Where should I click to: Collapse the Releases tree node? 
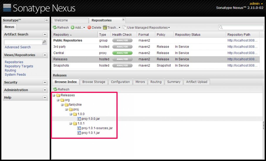pos(54,96)
